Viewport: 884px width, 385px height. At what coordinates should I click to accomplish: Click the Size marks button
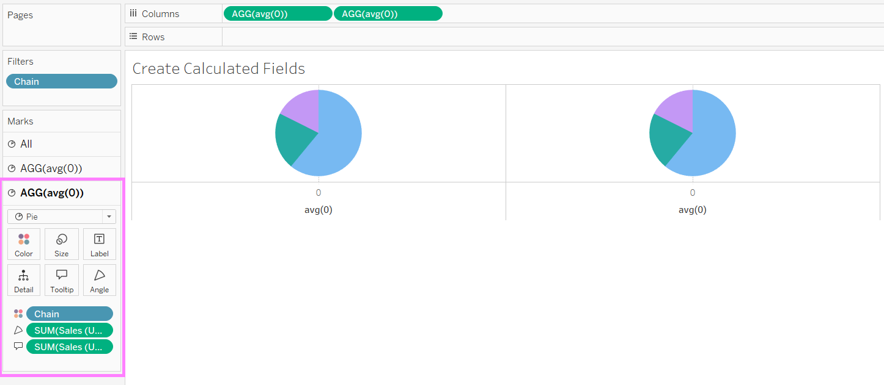[x=62, y=244]
